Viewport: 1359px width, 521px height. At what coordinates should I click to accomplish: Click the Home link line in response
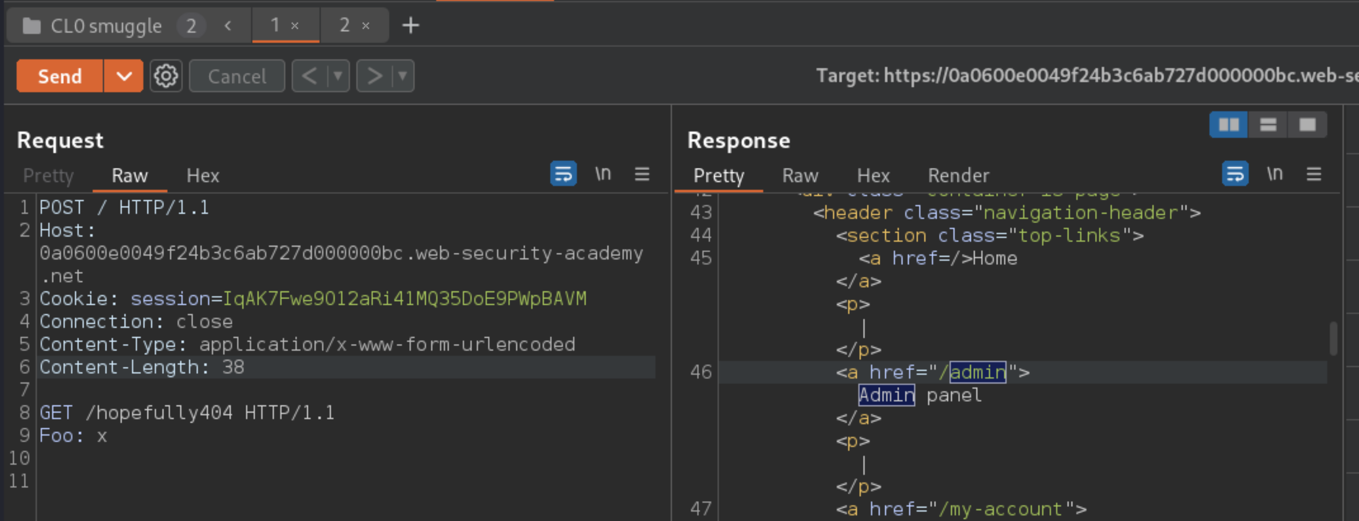point(938,259)
